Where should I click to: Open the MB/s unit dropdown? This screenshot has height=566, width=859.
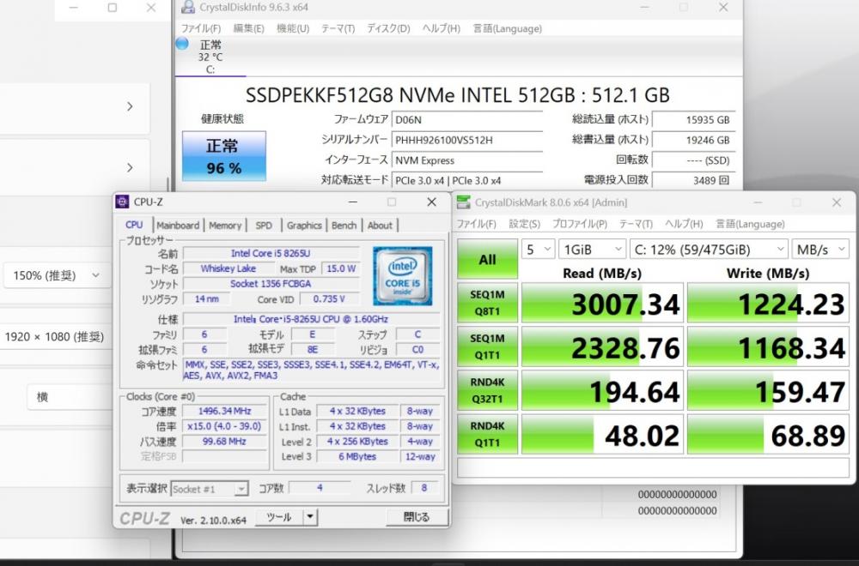coord(820,250)
